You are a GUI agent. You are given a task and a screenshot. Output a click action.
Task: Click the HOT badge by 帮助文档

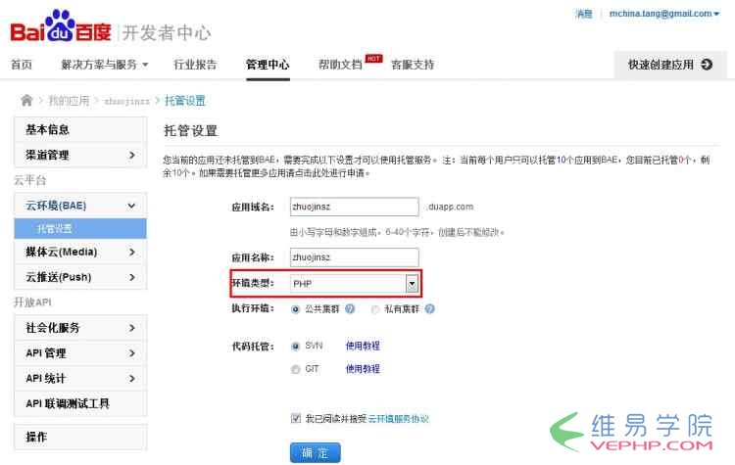point(373,59)
